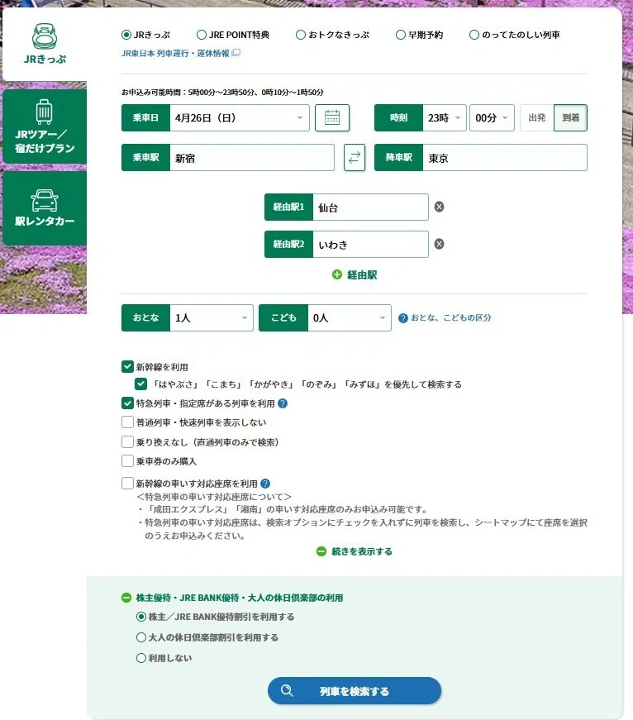Click the JRきっぷ ticket icon tab
Screen dimensions: 633x720
(45, 44)
